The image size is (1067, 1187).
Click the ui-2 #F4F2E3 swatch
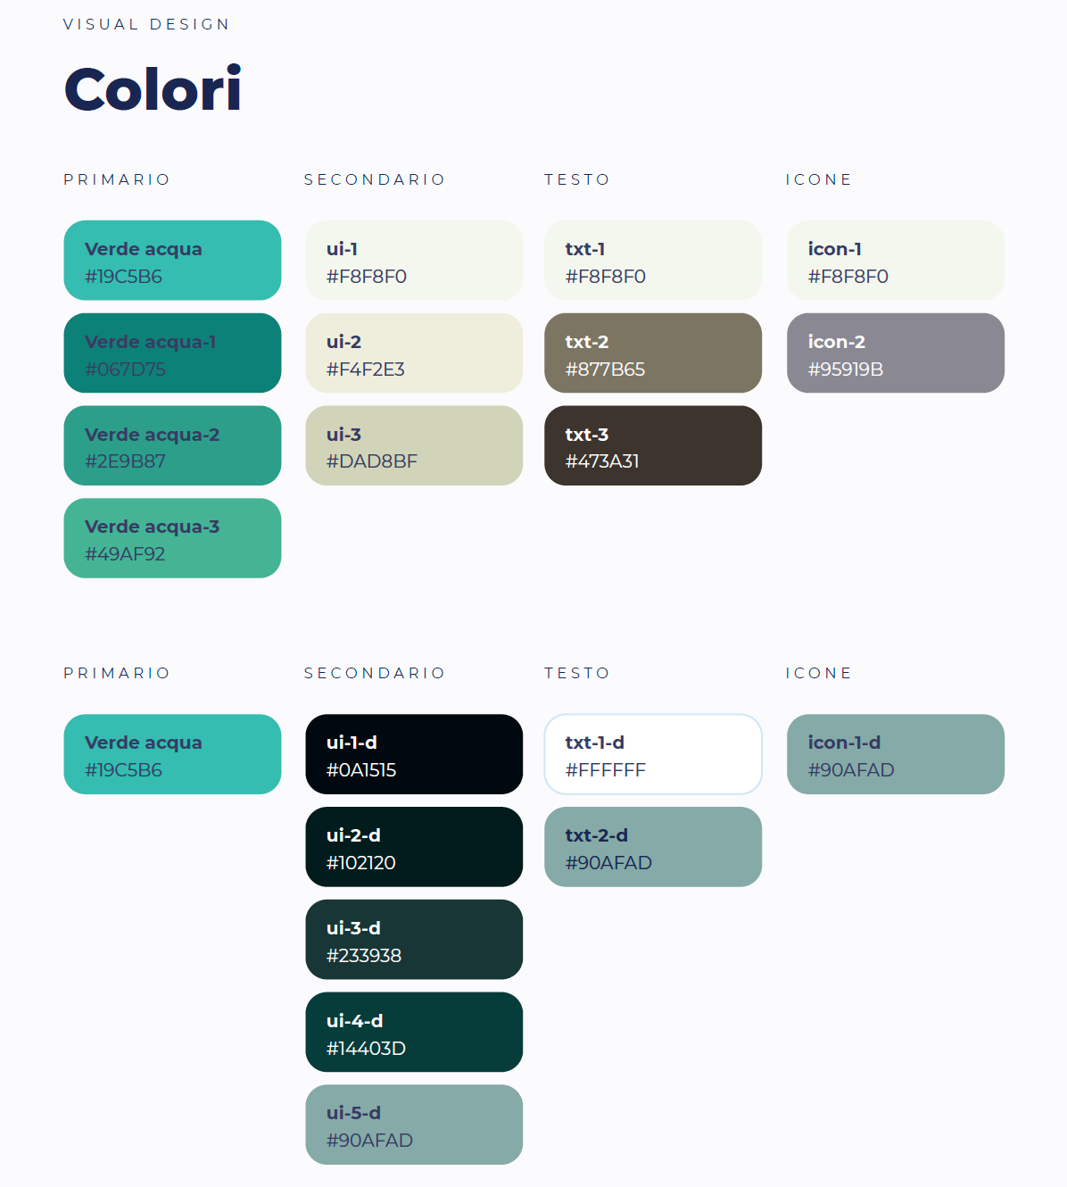pyautogui.click(x=414, y=353)
